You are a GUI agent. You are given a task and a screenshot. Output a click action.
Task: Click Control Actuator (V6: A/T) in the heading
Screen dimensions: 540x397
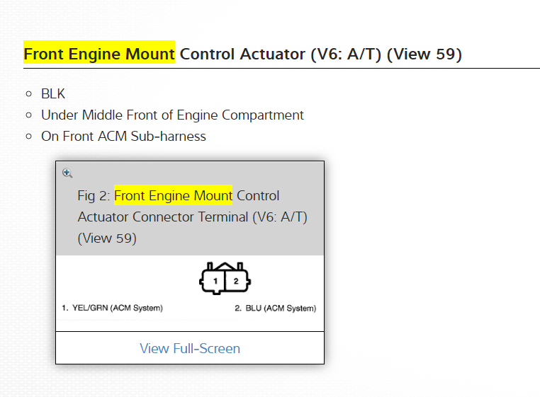(281, 54)
